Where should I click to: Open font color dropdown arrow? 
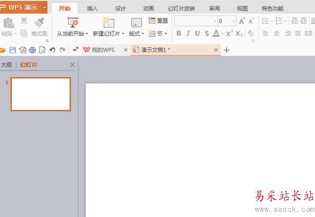pyautogui.click(x=223, y=33)
